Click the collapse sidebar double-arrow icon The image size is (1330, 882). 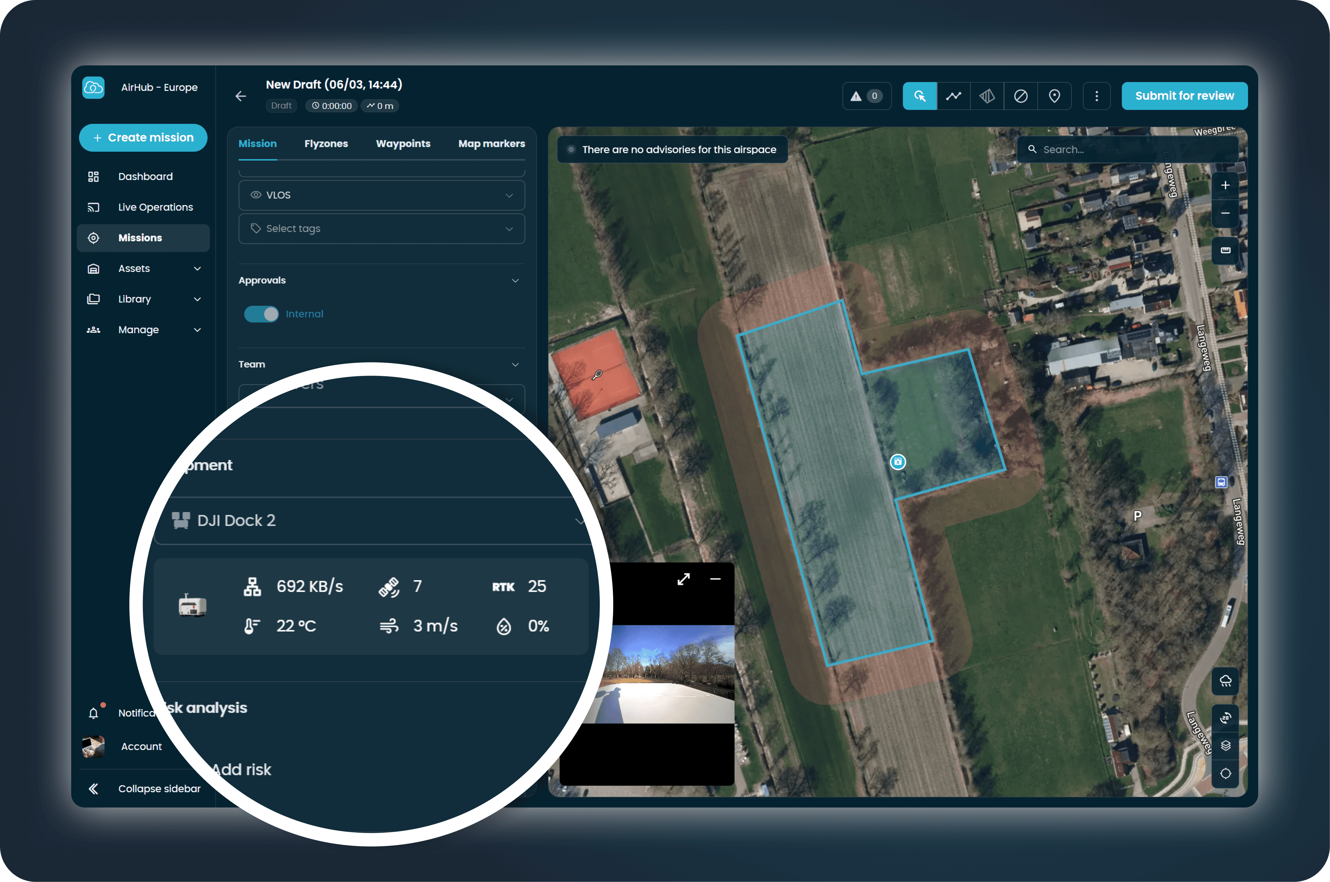(x=93, y=789)
